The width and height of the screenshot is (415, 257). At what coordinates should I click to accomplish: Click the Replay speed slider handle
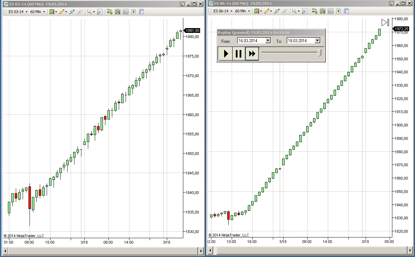click(x=320, y=53)
